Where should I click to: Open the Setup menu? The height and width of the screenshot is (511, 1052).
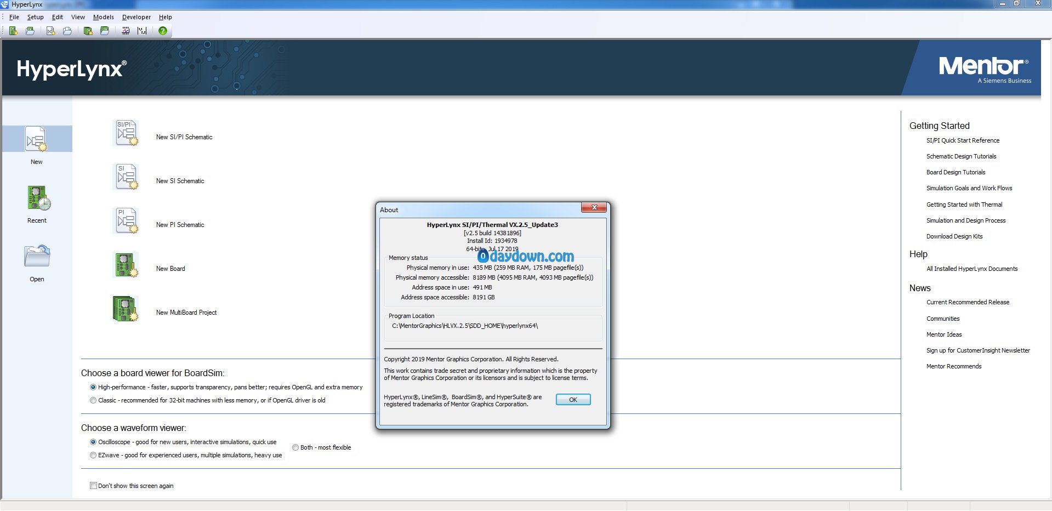click(x=35, y=17)
